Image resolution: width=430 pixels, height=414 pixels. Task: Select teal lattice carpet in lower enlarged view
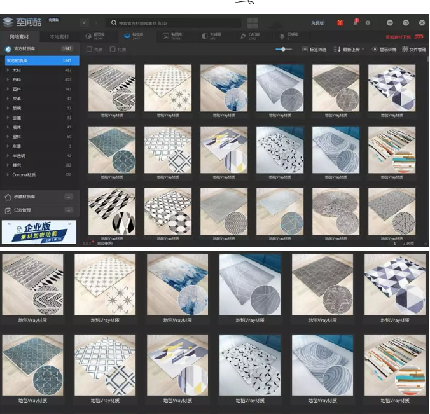coord(32,365)
